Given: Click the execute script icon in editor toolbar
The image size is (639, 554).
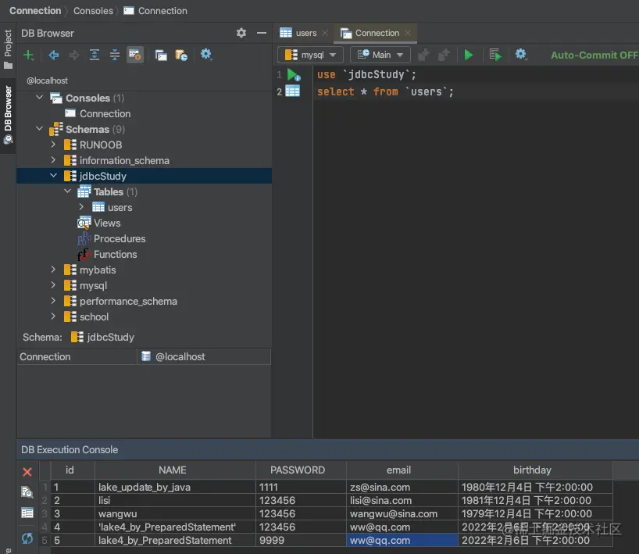Looking at the screenshot, I should 494,55.
